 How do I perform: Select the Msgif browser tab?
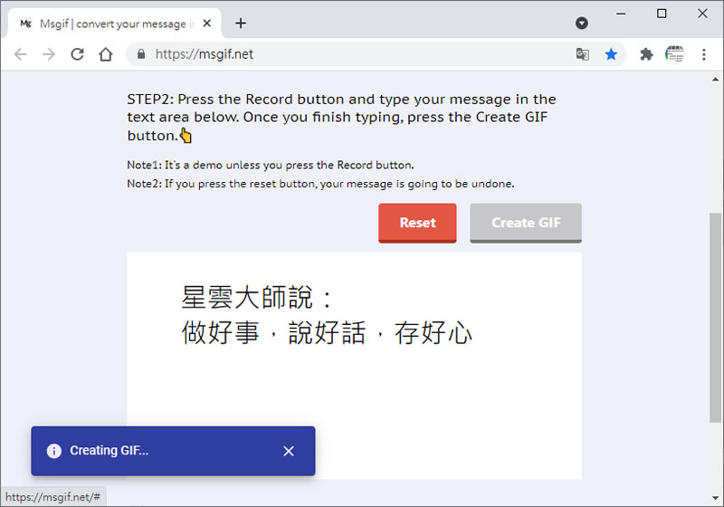coord(109,24)
